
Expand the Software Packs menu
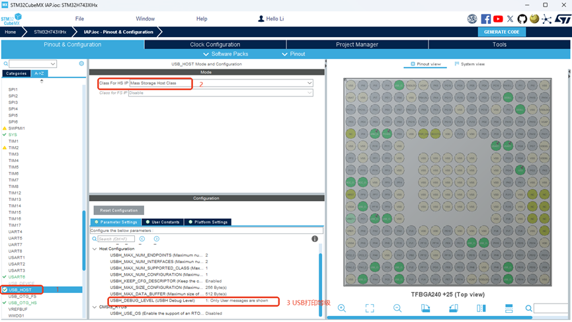225,54
